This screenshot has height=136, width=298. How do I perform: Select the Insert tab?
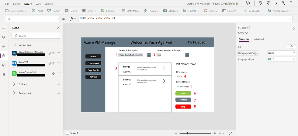click(28, 4)
